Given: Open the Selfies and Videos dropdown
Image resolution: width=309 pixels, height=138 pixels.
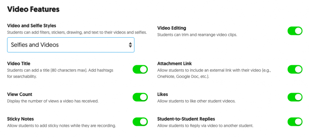Looking at the screenshot, I should click(x=71, y=45).
